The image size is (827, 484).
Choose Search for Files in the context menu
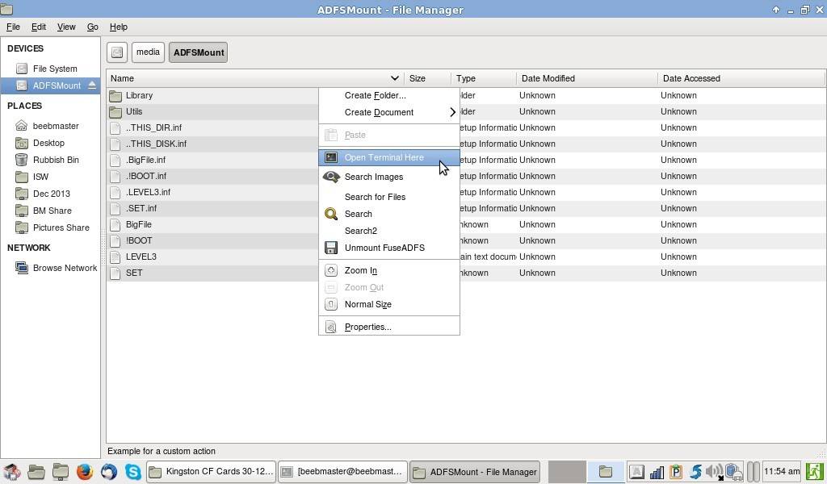point(375,197)
